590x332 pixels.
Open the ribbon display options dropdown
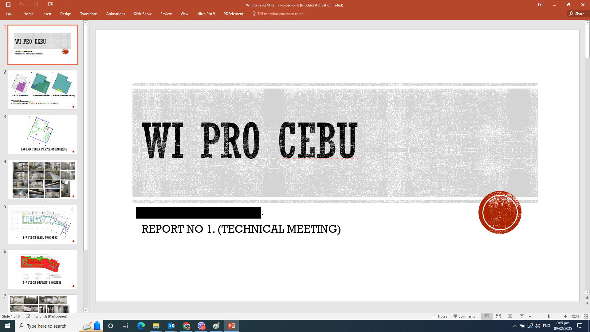tap(541, 5)
